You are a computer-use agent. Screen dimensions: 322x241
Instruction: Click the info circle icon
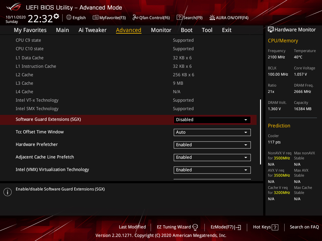pos(8,192)
